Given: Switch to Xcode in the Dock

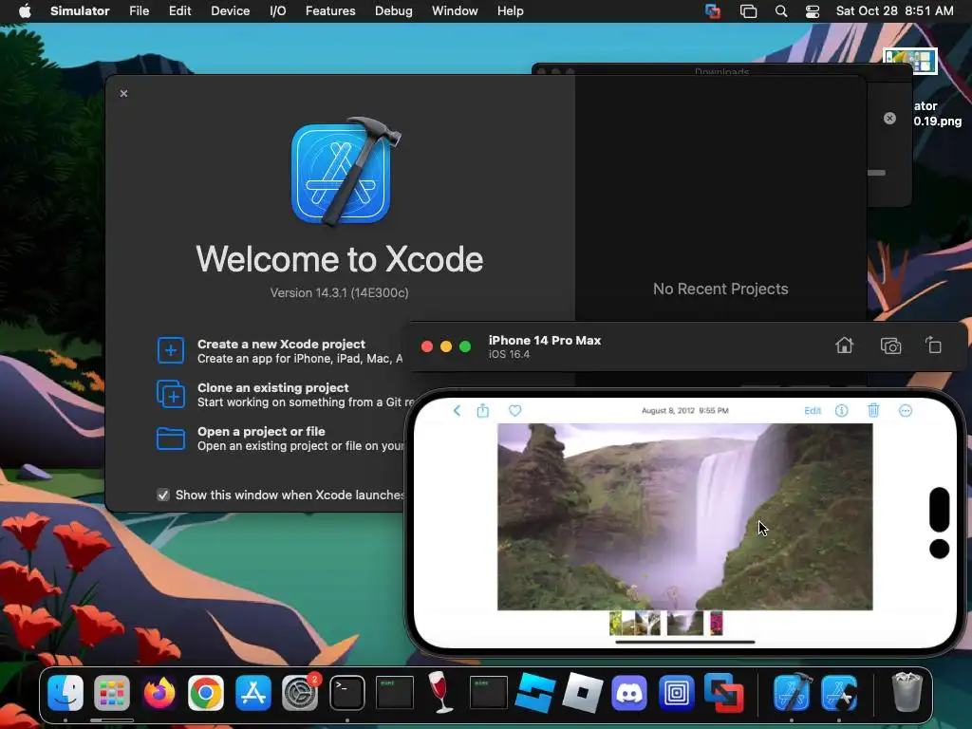Looking at the screenshot, I should click(x=793, y=692).
